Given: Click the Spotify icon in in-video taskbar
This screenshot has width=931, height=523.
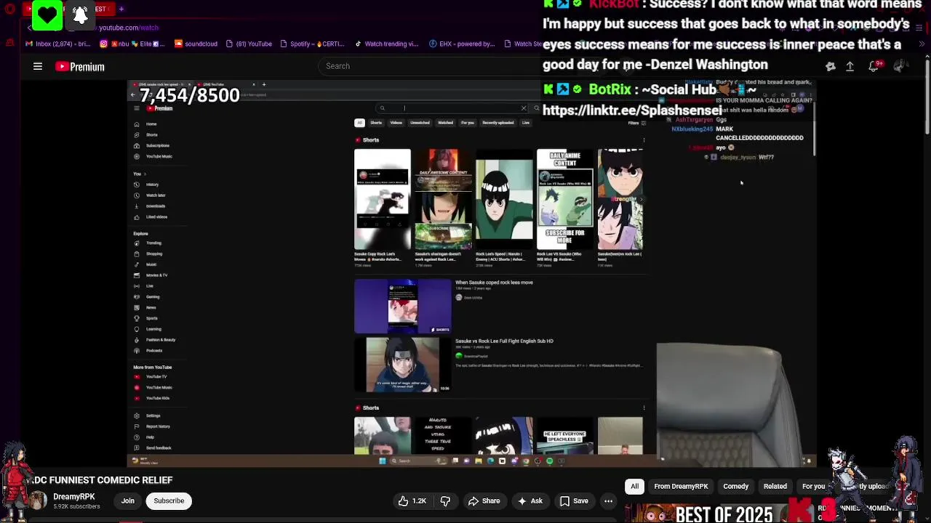Looking at the screenshot, I should [549, 461].
